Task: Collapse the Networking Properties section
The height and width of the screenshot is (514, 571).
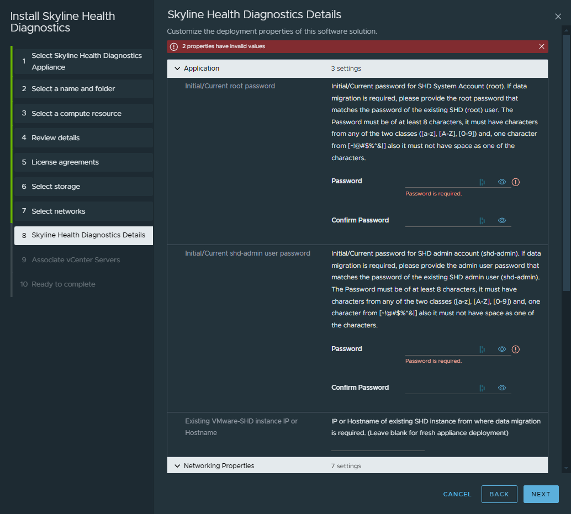Action: [177, 466]
